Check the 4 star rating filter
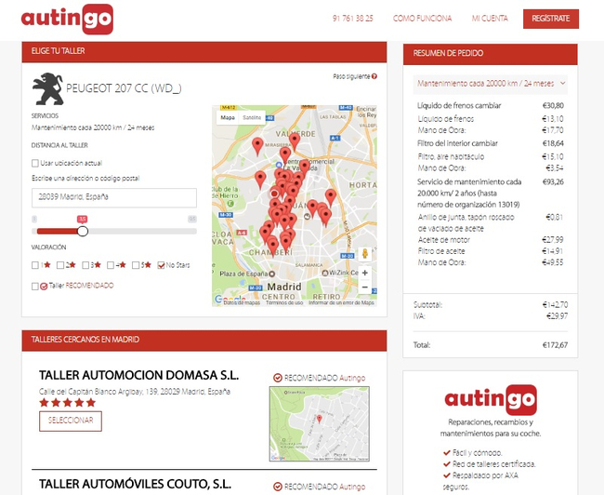This screenshot has height=495, width=604. click(x=111, y=265)
